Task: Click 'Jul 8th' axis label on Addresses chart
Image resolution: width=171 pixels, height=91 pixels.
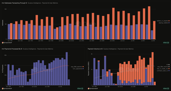Action: [153, 41]
